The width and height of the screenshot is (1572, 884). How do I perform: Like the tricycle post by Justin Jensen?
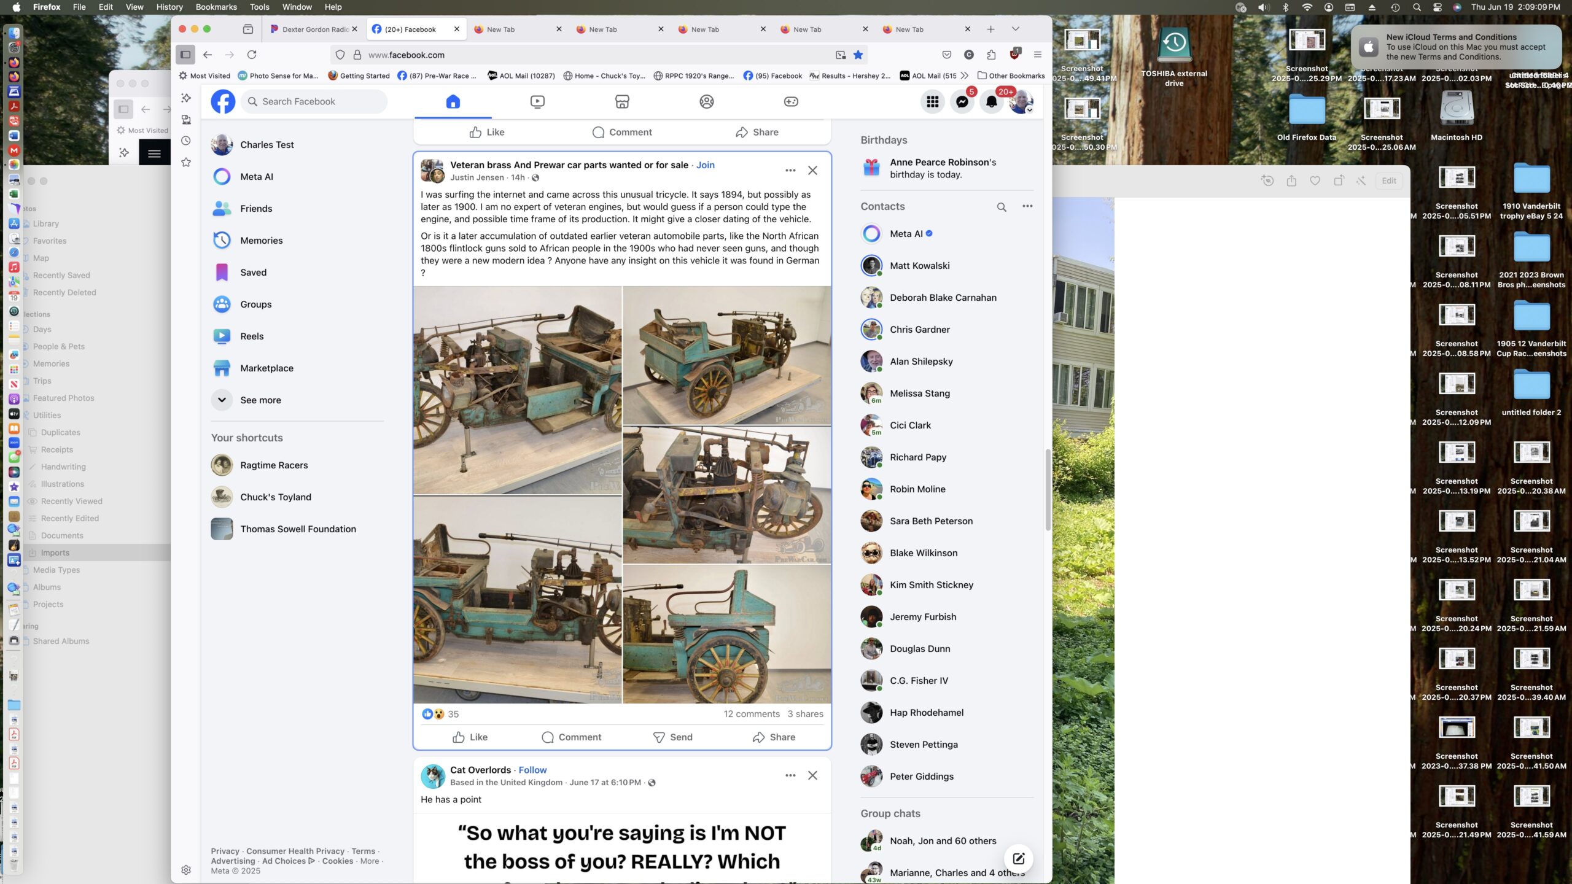pyautogui.click(x=470, y=737)
